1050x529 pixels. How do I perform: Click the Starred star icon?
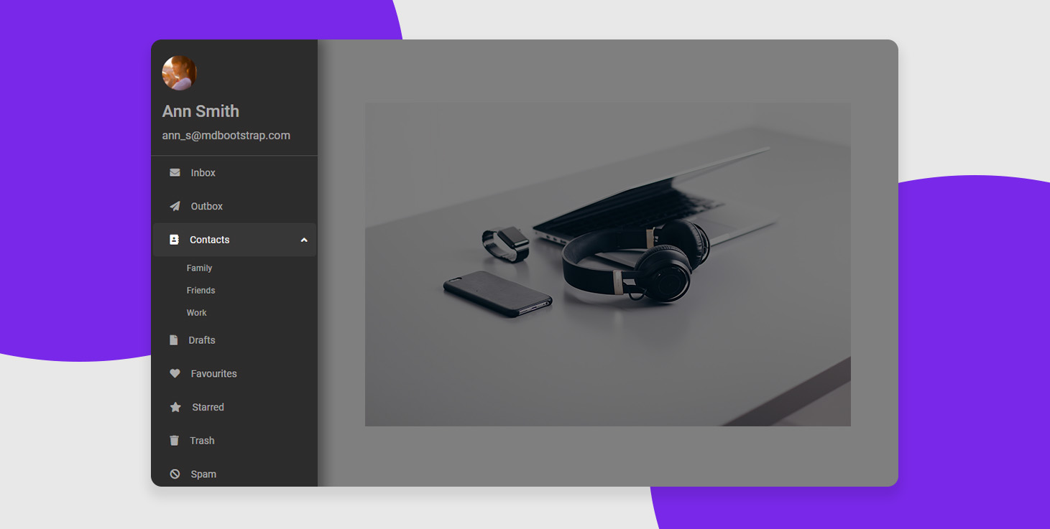point(175,407)
